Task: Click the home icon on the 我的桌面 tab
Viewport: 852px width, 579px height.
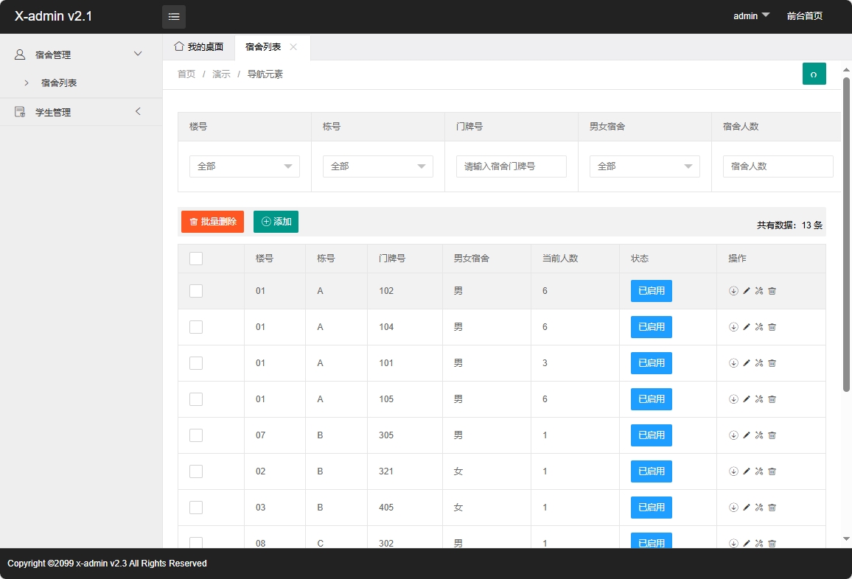Action: point(178,46)
